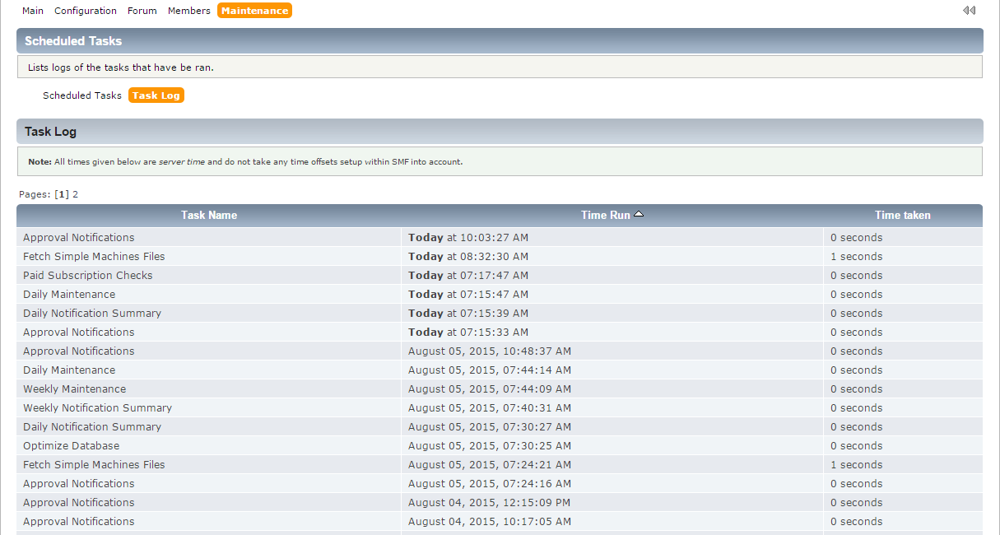This screenshot has width=1000, height=535.
Task: Sort by Time taken column header
Action: click(x=903, y=215)
